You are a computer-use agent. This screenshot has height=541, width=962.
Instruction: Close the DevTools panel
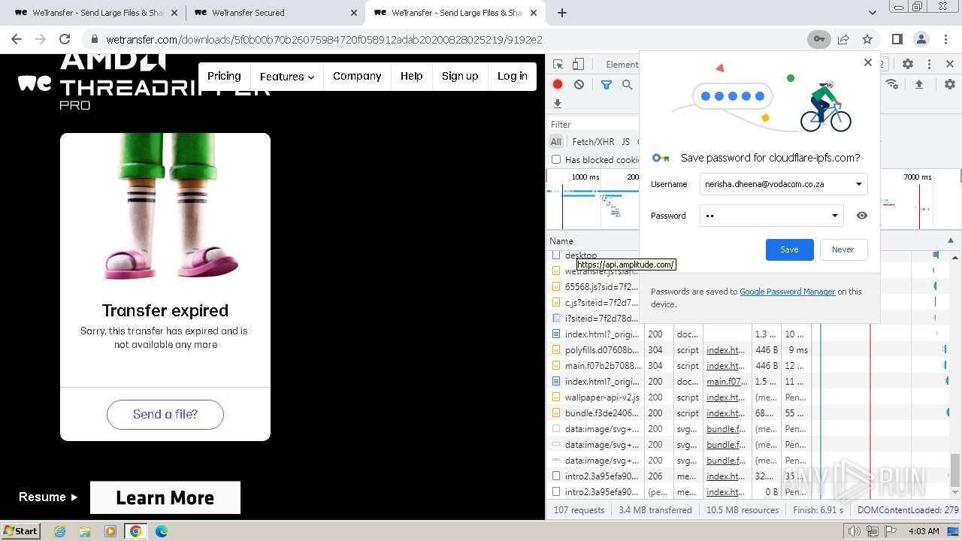[950, 65]
